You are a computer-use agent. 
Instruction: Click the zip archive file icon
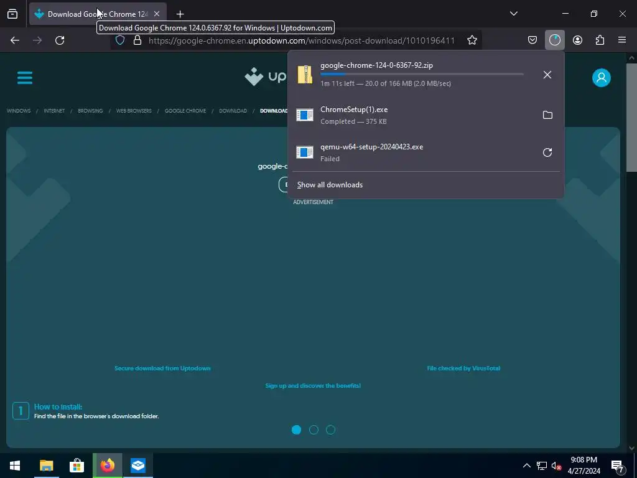[x=305, y=75]
